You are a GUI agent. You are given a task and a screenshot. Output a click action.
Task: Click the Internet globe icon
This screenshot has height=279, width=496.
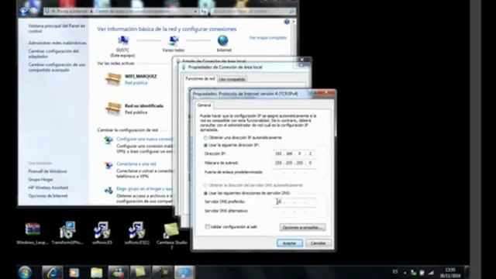[223, 41]
